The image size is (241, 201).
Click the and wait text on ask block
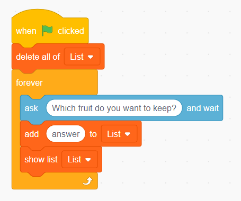(x=203, y=108)
